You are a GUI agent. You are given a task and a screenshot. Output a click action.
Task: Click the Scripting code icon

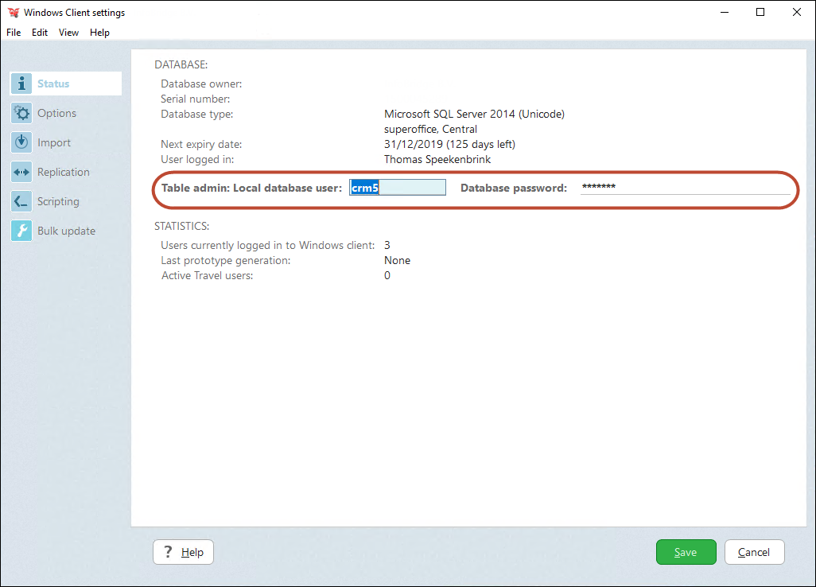[x=21, y=200]
